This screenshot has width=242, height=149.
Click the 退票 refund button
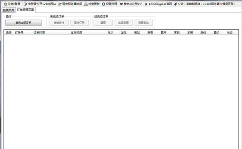103,23
